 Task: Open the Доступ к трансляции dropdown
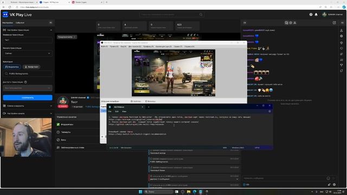[28, 88]
